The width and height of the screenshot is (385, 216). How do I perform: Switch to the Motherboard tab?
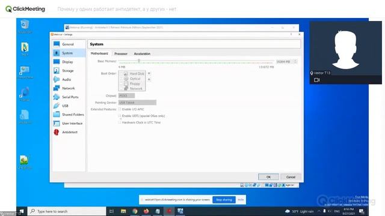coord(99,53)
